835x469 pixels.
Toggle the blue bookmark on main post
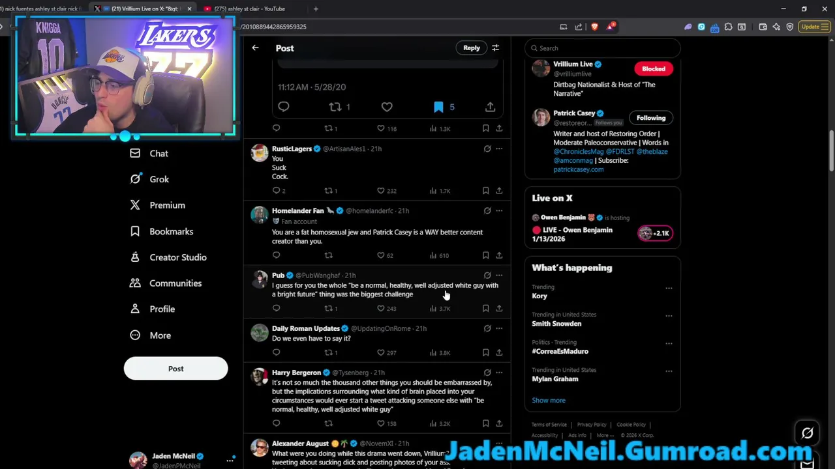pyautogui.click(x=438, y=107)
